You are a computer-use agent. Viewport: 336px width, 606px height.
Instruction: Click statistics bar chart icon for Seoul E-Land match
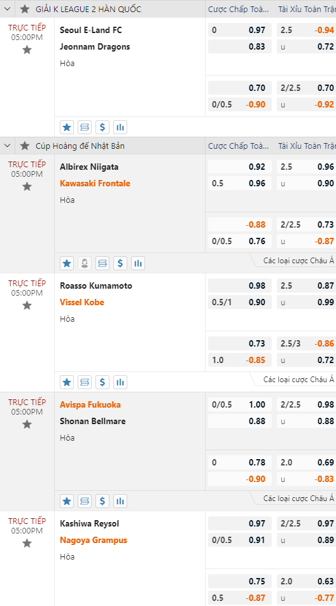(120, 127)
